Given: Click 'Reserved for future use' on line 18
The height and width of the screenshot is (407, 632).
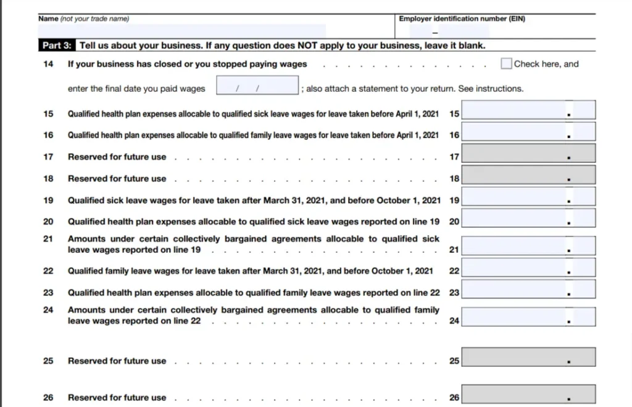Looking at the screenshot, I should (x=117, y=179).
